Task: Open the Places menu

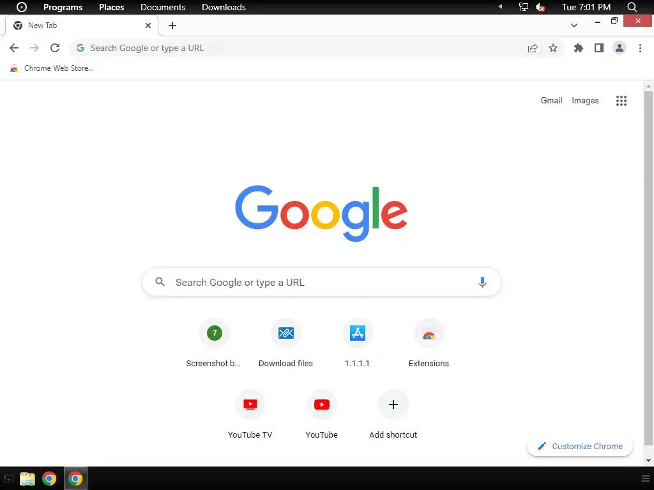Action: 111,7
